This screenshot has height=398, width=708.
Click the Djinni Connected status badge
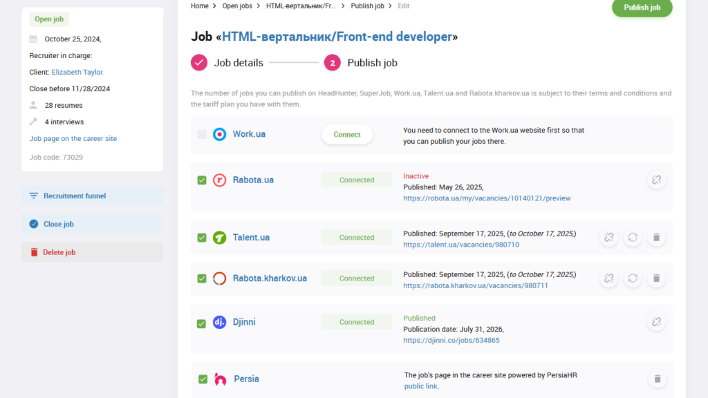(x=357, y=322)
